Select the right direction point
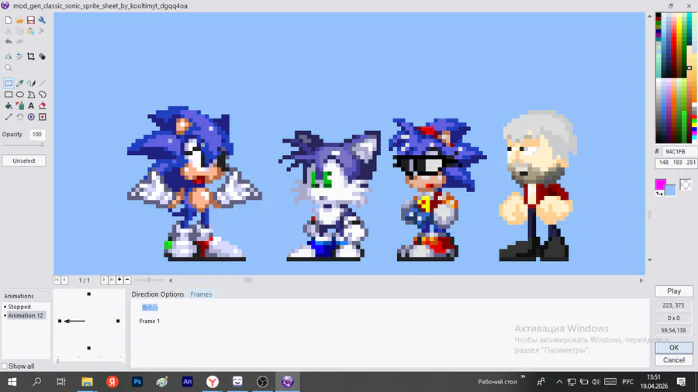Image resolution: width=698 pixels, height=392 pixels. 118,321
